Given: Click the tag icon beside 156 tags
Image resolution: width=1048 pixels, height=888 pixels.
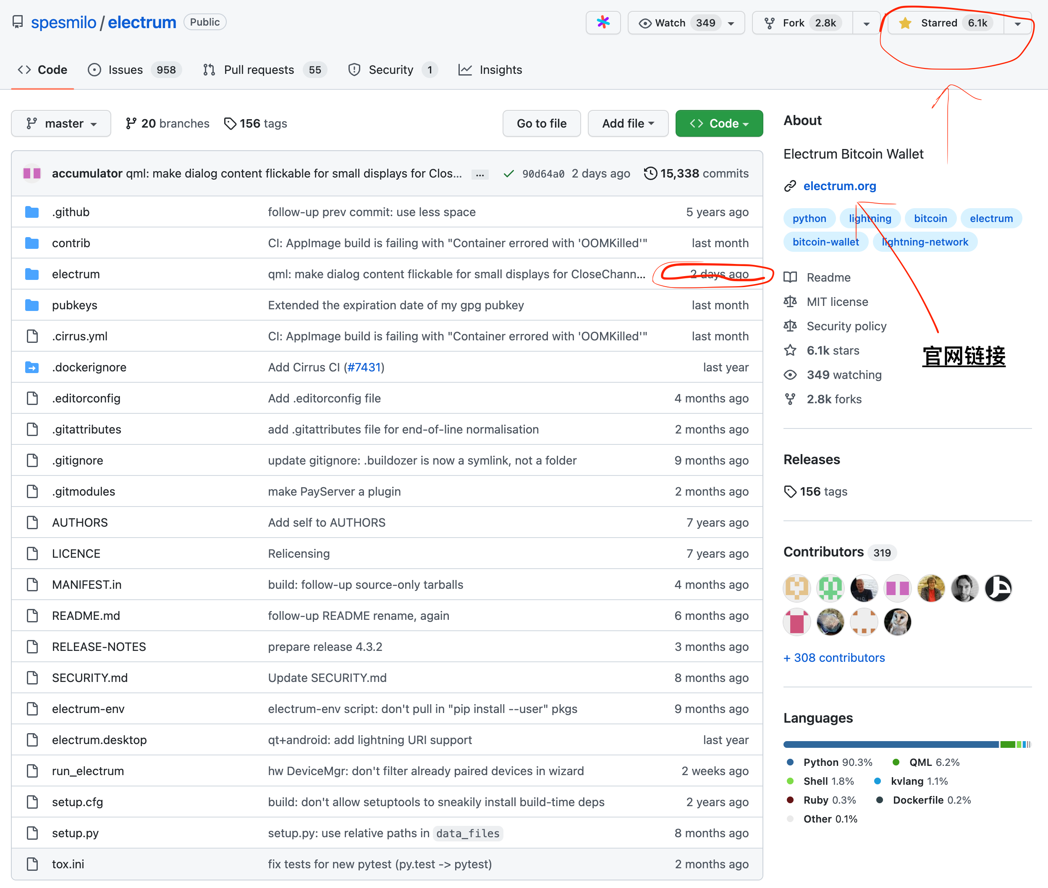Looking at the screenshot, I should 230,124.
